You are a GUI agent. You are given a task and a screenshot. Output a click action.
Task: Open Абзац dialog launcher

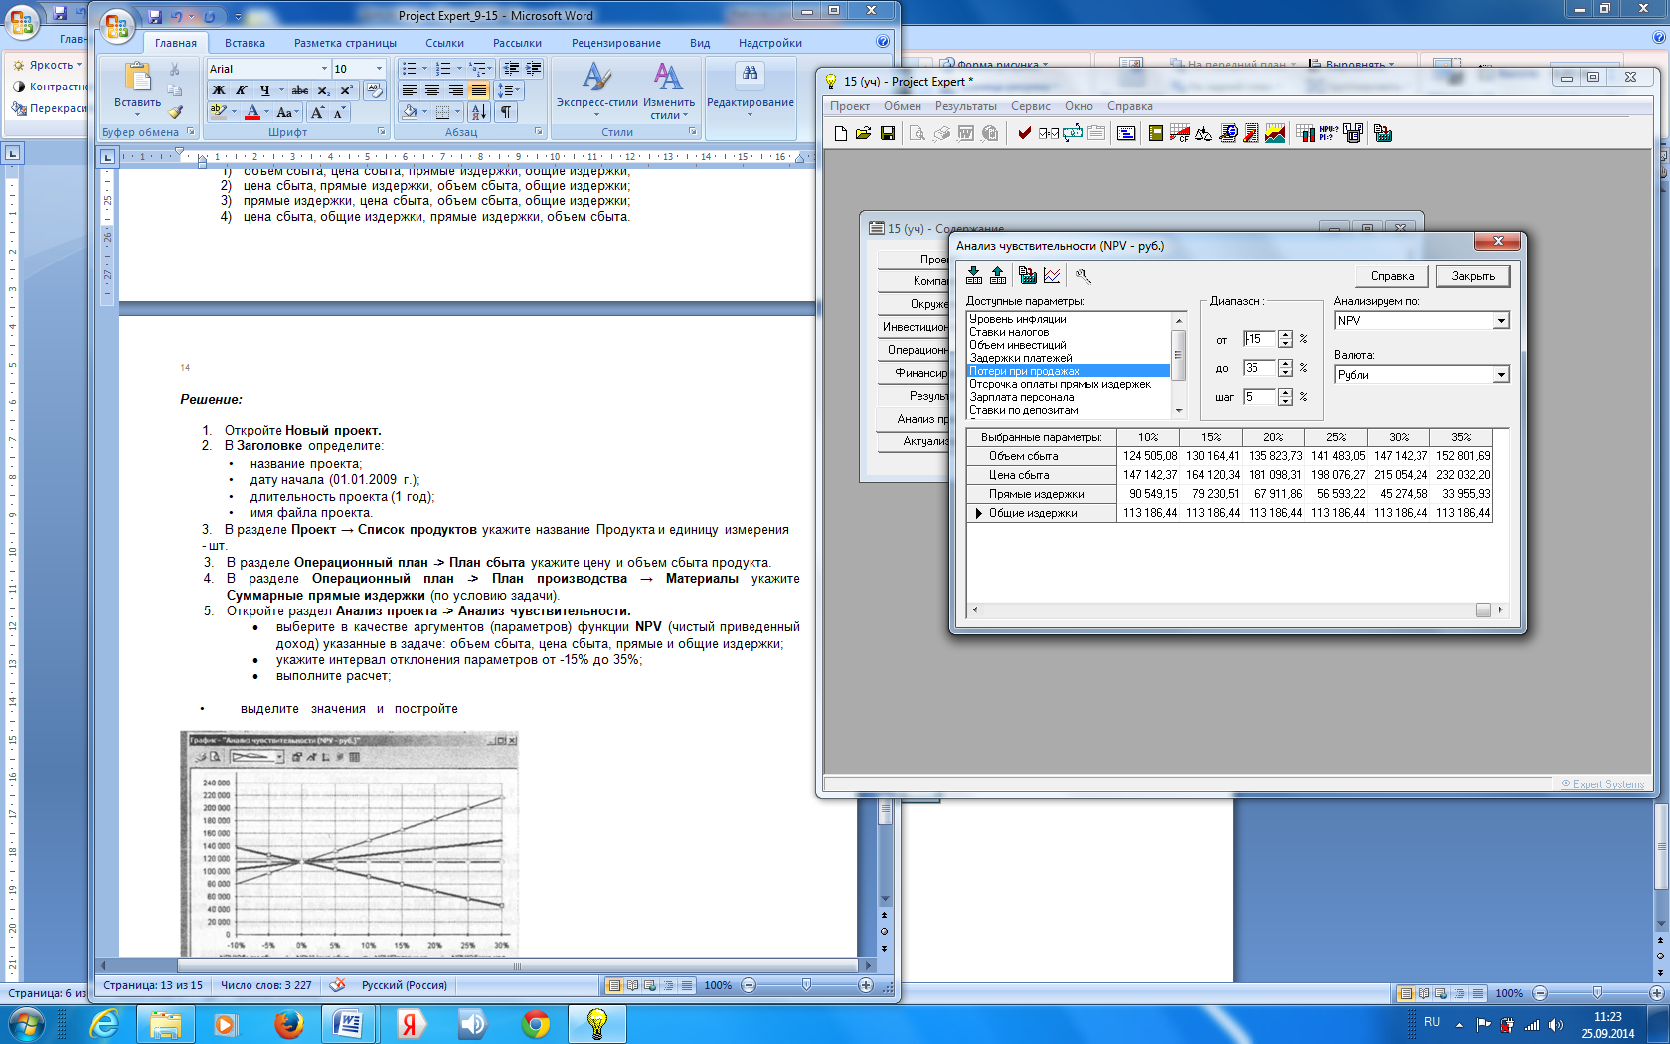(538, 131)
